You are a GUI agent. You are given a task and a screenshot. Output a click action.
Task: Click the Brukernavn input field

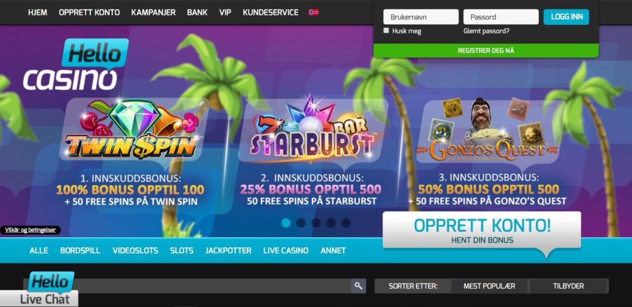(x=421, y=17)
